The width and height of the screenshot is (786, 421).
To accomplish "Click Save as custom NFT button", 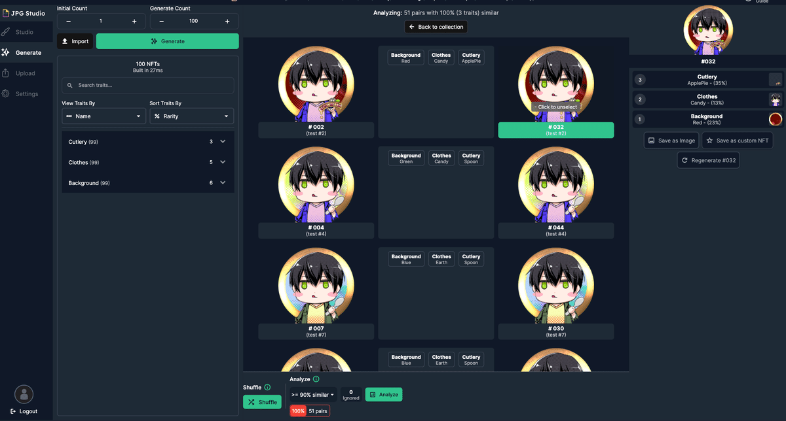I will (737, 141).
